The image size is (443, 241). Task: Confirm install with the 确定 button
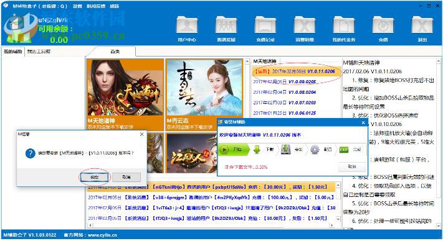pyautogui.click(x=94, y=177)
